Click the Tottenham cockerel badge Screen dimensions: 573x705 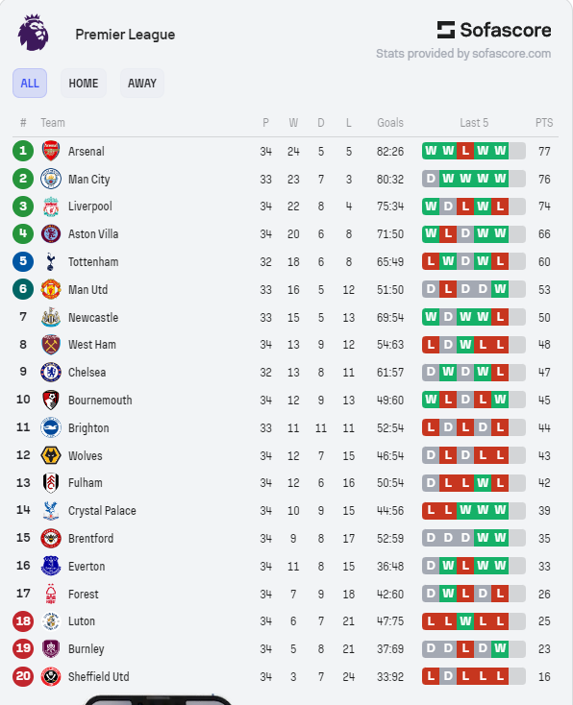coord(51,261)
